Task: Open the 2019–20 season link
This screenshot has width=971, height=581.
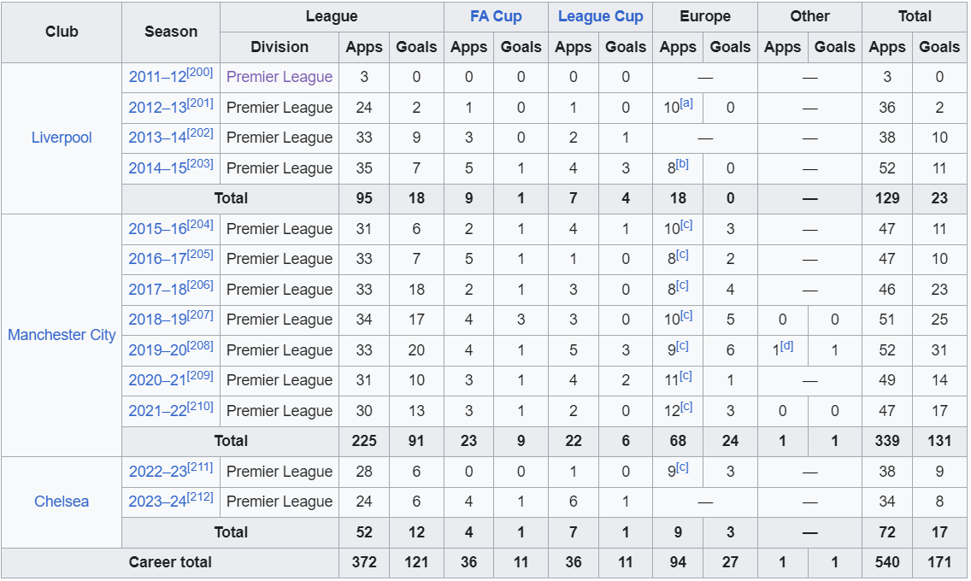Action: click(x=157, y=351)
